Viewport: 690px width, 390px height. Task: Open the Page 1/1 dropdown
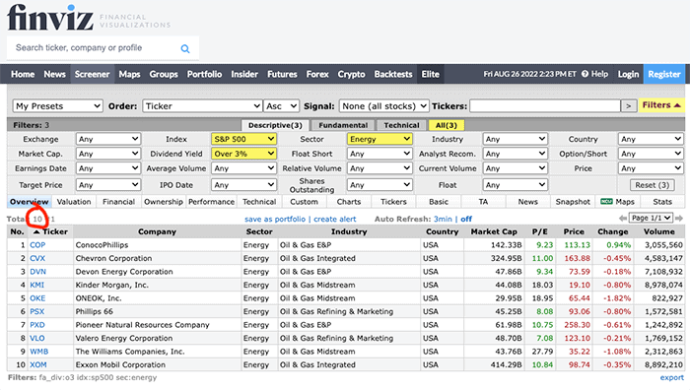pos(652,218)
